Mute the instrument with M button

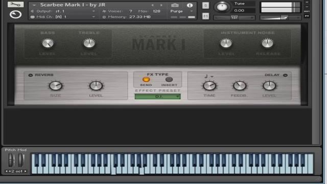coord(205,16)
